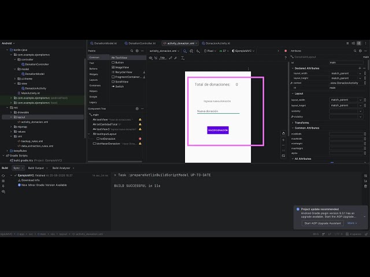Open the activity_donacion.xml file dropdown in design toolbar
370x277 pixels.
coord(164,51)
